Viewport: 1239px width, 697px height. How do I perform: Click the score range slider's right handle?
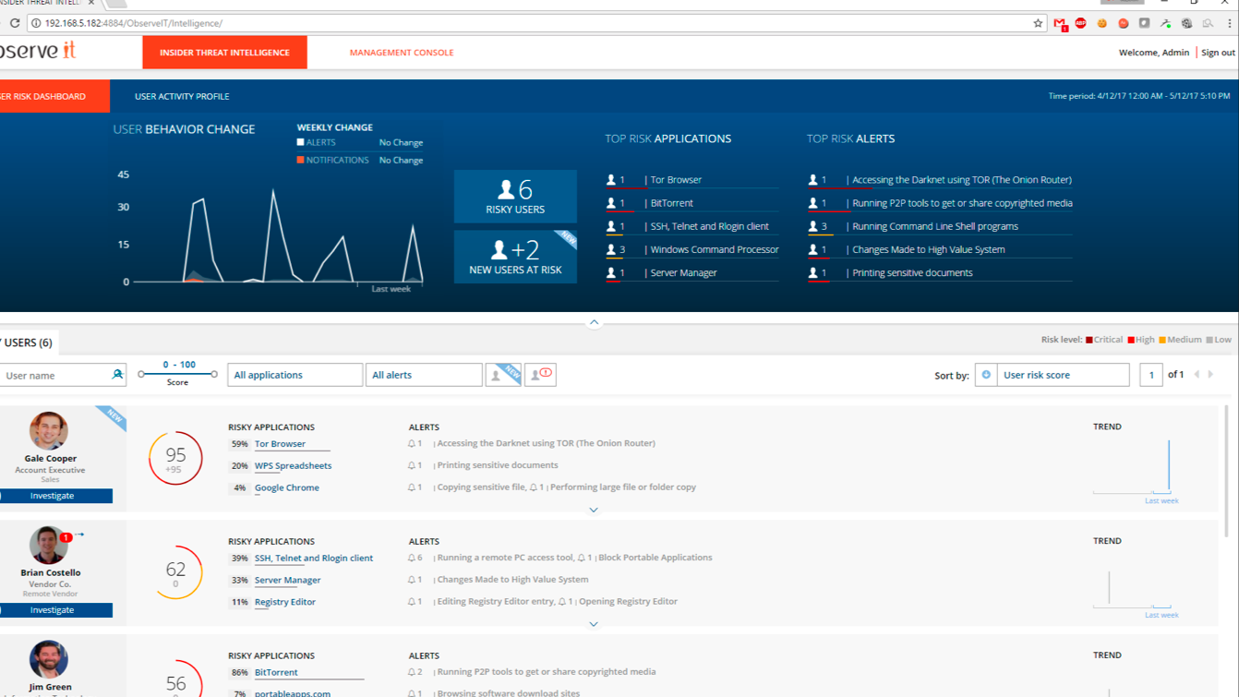(214, 374)
